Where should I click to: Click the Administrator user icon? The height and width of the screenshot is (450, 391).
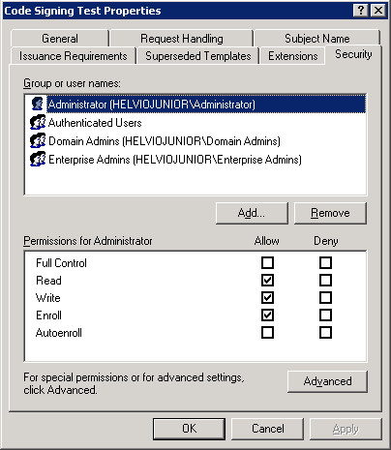coord(38,105)
